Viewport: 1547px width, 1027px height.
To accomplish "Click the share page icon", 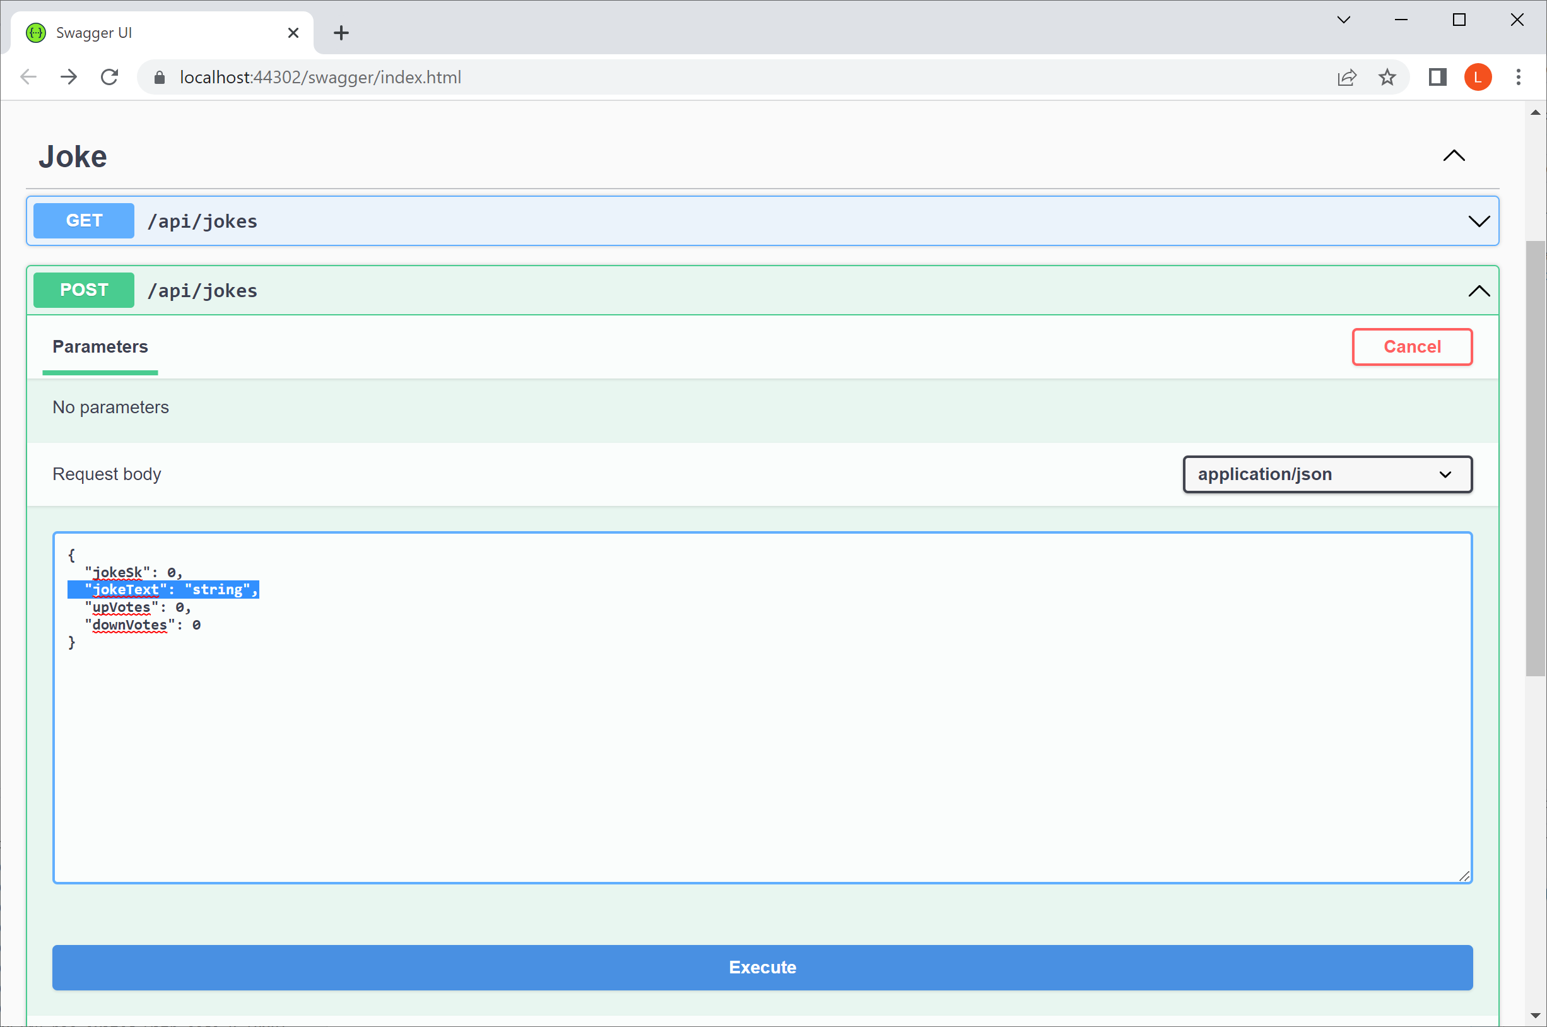I will pos(1346,78).
